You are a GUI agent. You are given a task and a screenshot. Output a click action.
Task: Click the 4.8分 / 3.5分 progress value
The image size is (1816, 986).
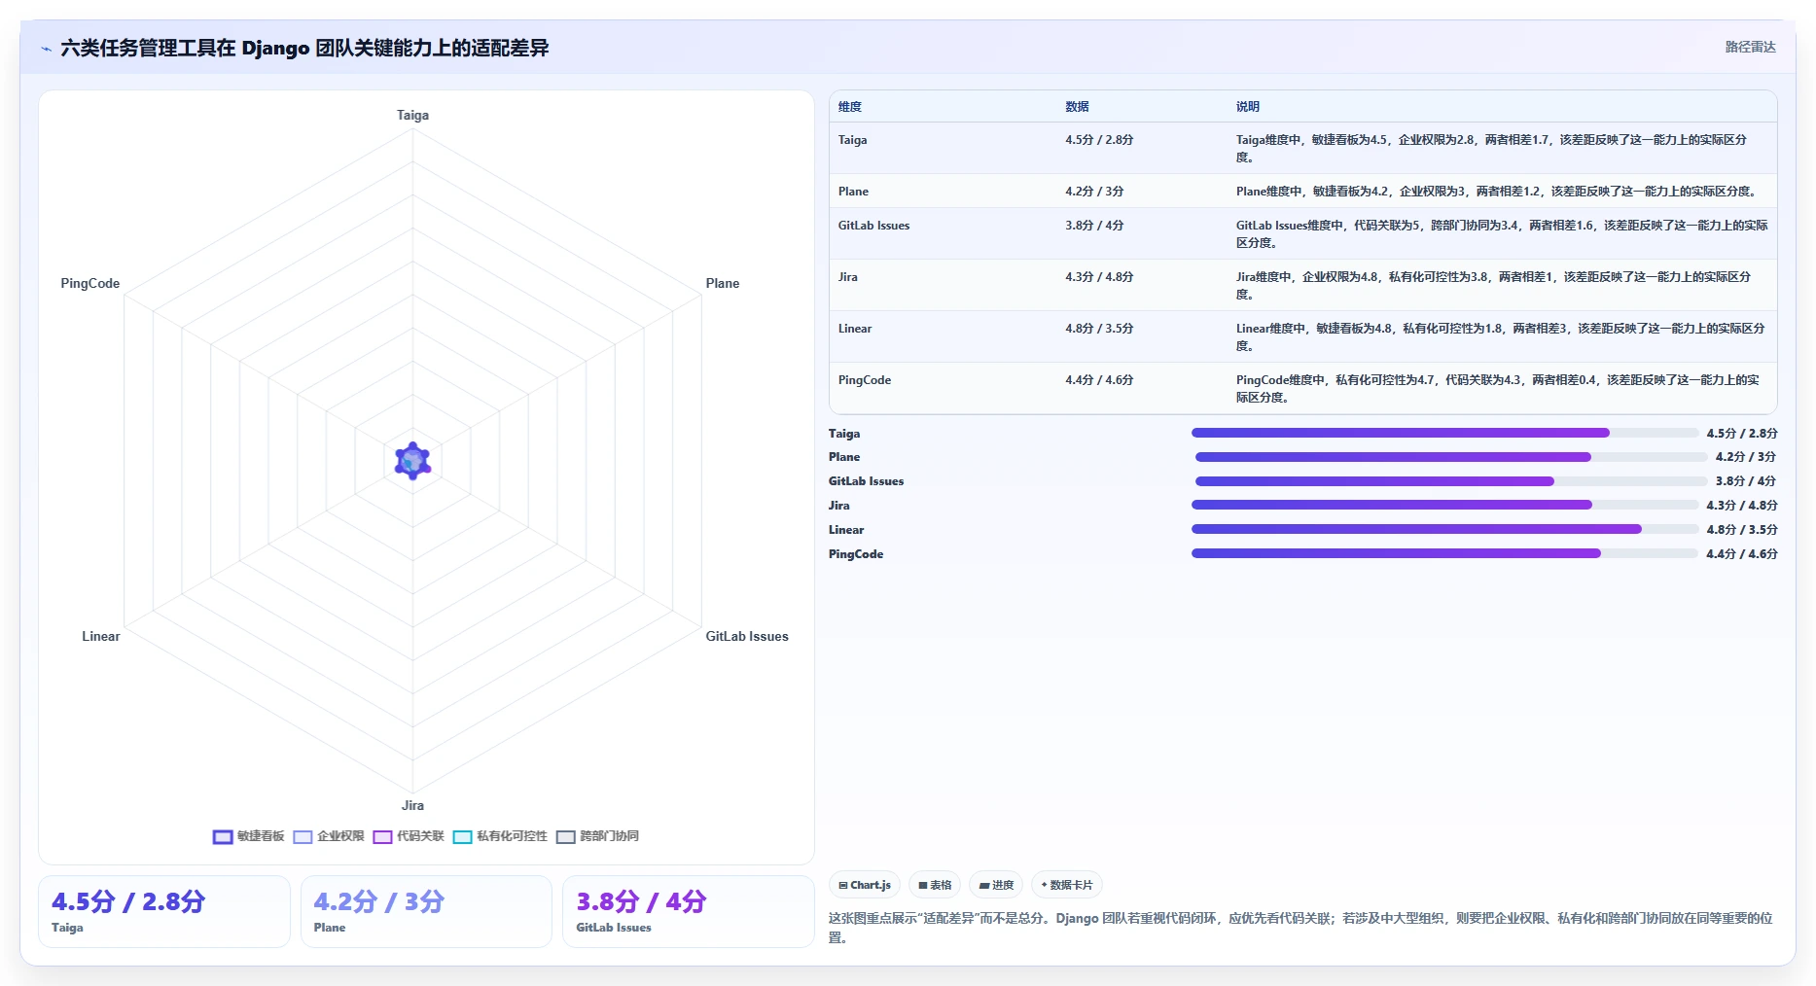(1742, 530)
